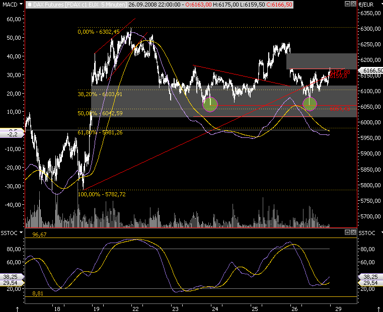Select Fibonacci label 61,80% - 5981,26
The width and height of the screenshot is (383, 312).
pos(100,132)
